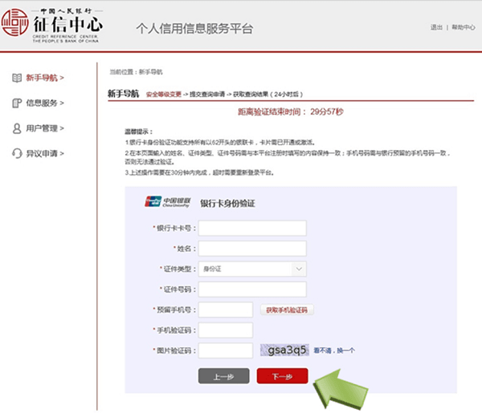
Task: Click the 征信中心 logo emblem
Action: pyautogui.click(x=14, y=22)
